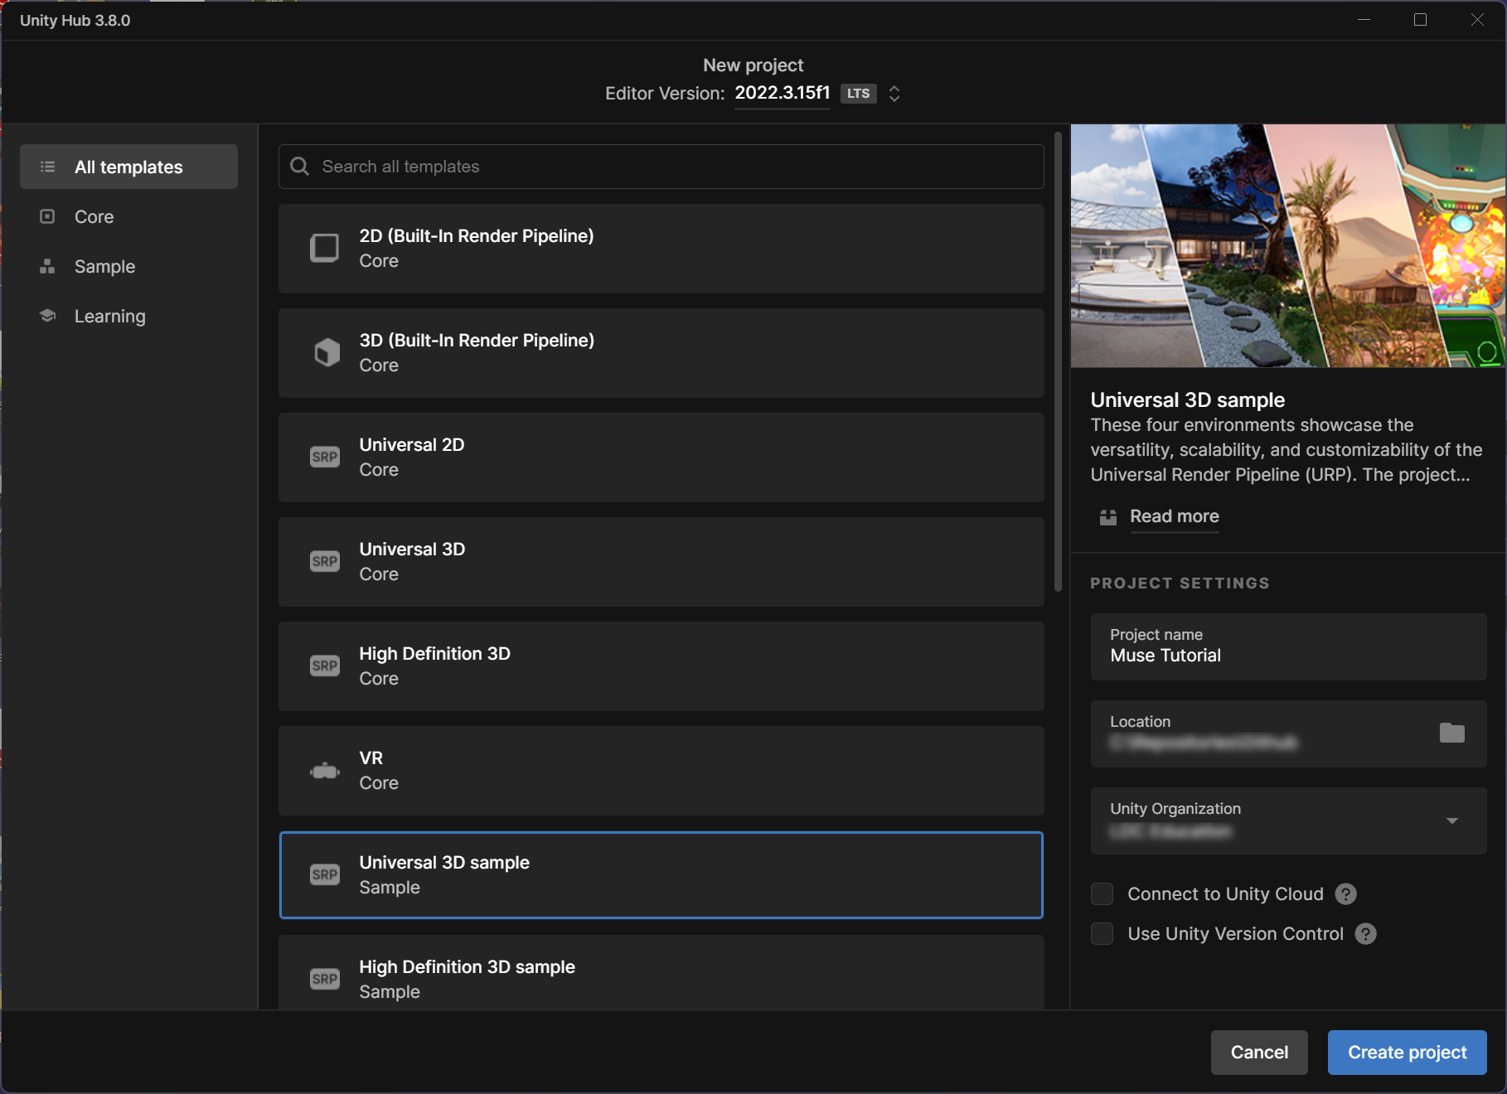Open the Editor Version selector arrows
The height and width of the screenshot is (1094, 1507).
pyautogui.click(x=894, y=94)
